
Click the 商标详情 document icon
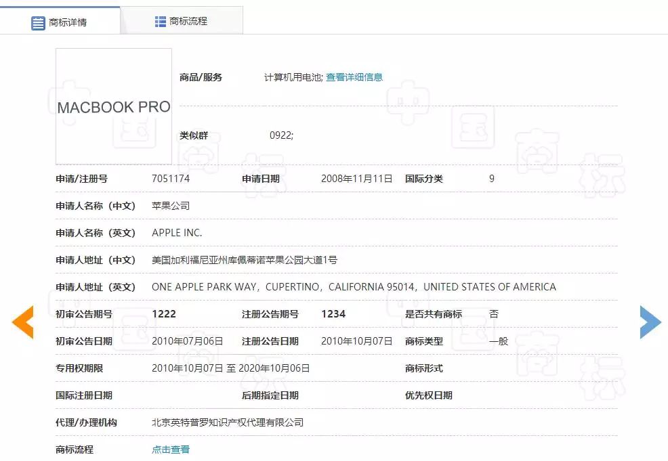[x=38, y=23]
